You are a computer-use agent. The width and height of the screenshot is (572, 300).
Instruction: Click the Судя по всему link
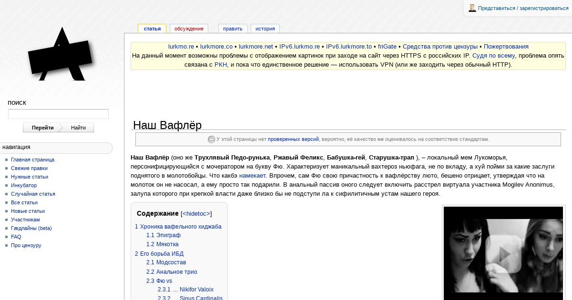(x=493, y=56)
